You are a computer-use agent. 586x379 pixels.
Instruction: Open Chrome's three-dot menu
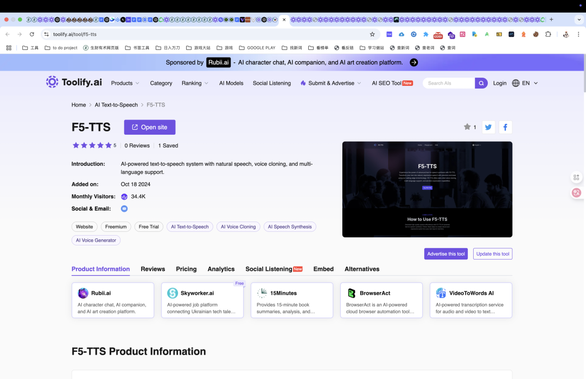point(578,34)
